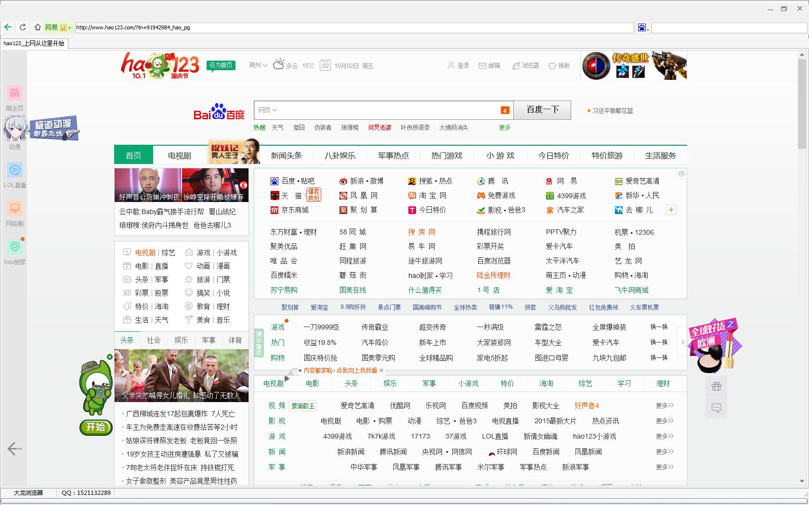
Task: Select the 生活服务 tab
Action: [x=661, y=155]
